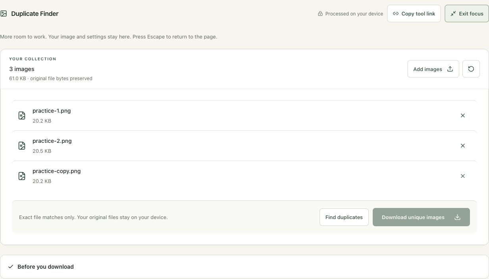Image resolution: width=489 pixels, height=279 pixels.
Task: Select the practice-copy.png file name
Action: (x=57, y=171)
